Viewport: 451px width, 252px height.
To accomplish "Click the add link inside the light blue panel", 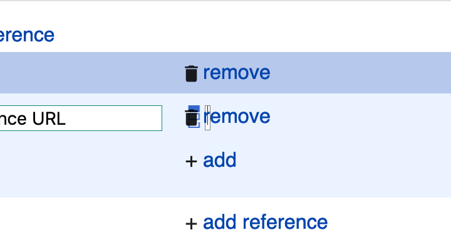I will coord(219,160).
